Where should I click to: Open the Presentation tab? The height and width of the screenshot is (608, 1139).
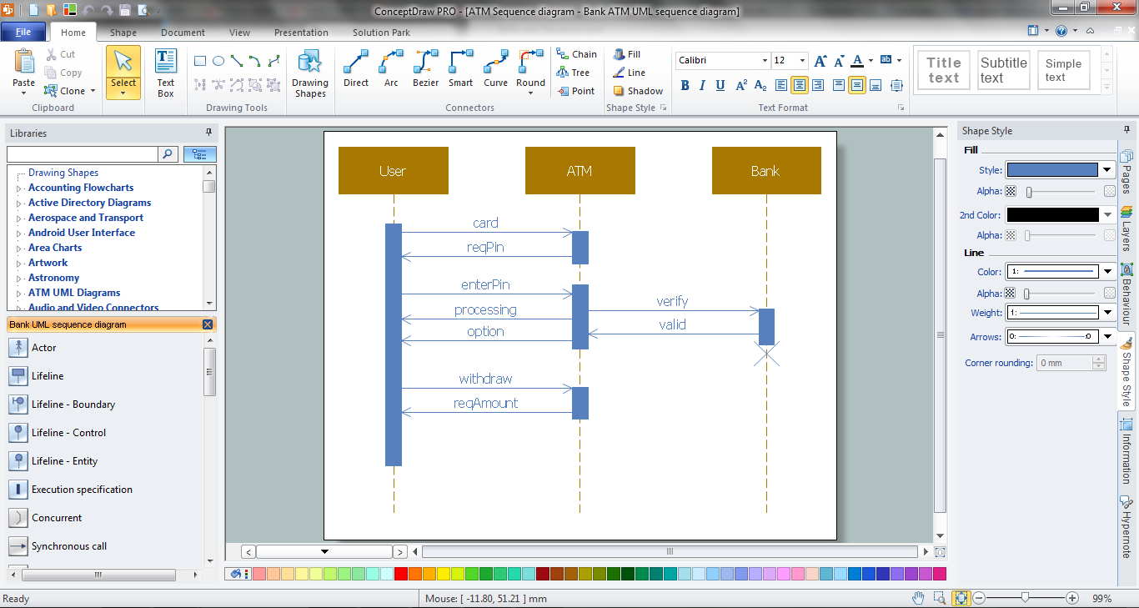(301, 33)
